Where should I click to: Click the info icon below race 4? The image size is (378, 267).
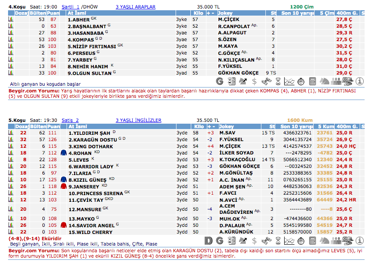(x=360, y=81)
